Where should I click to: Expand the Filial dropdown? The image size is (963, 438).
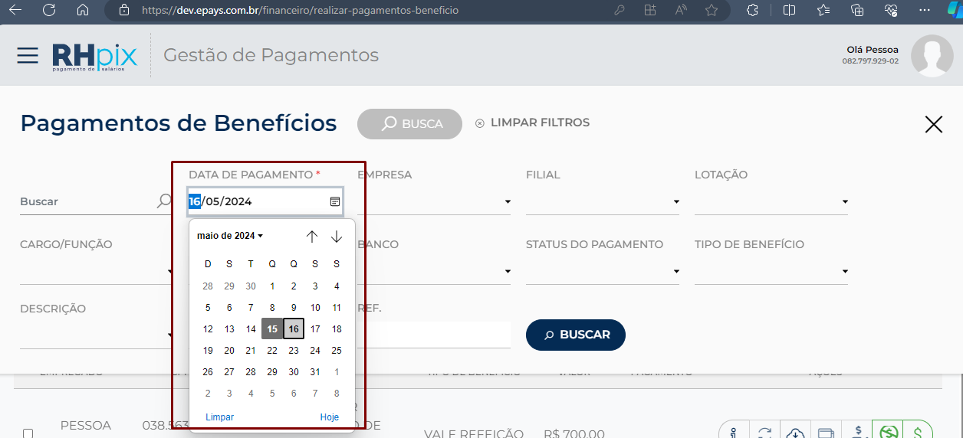click(x=603, y=201)
